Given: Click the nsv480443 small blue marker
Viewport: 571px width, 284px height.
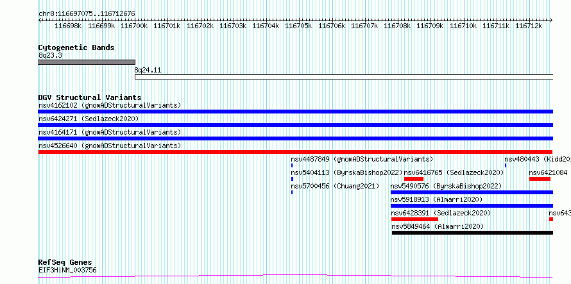Looking at the screenshot, I should 506,165.
